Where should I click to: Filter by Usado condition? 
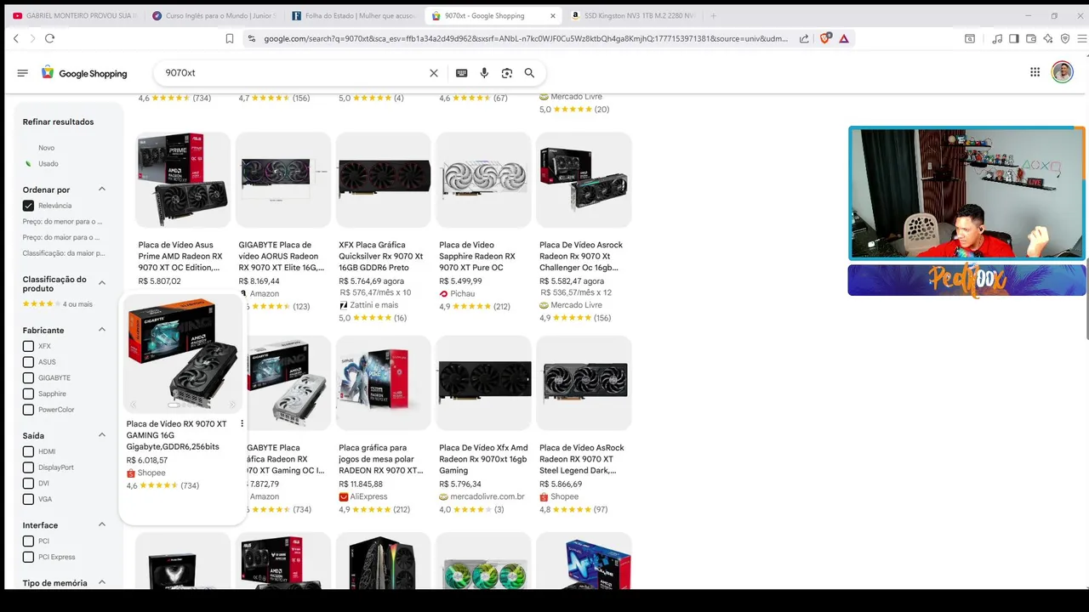pos(48,163)
